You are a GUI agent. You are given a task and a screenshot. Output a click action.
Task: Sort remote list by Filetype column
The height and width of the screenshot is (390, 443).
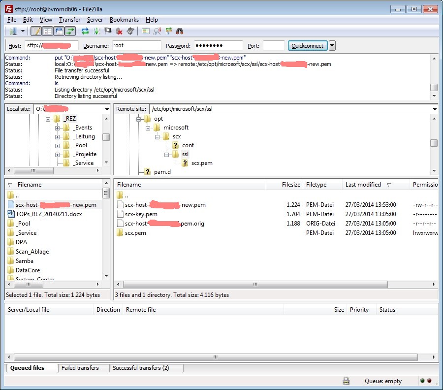coord(322,185)
